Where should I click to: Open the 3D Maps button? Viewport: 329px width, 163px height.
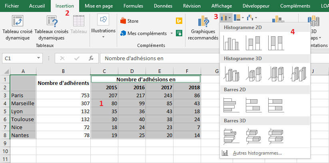[x=314, y=27]
